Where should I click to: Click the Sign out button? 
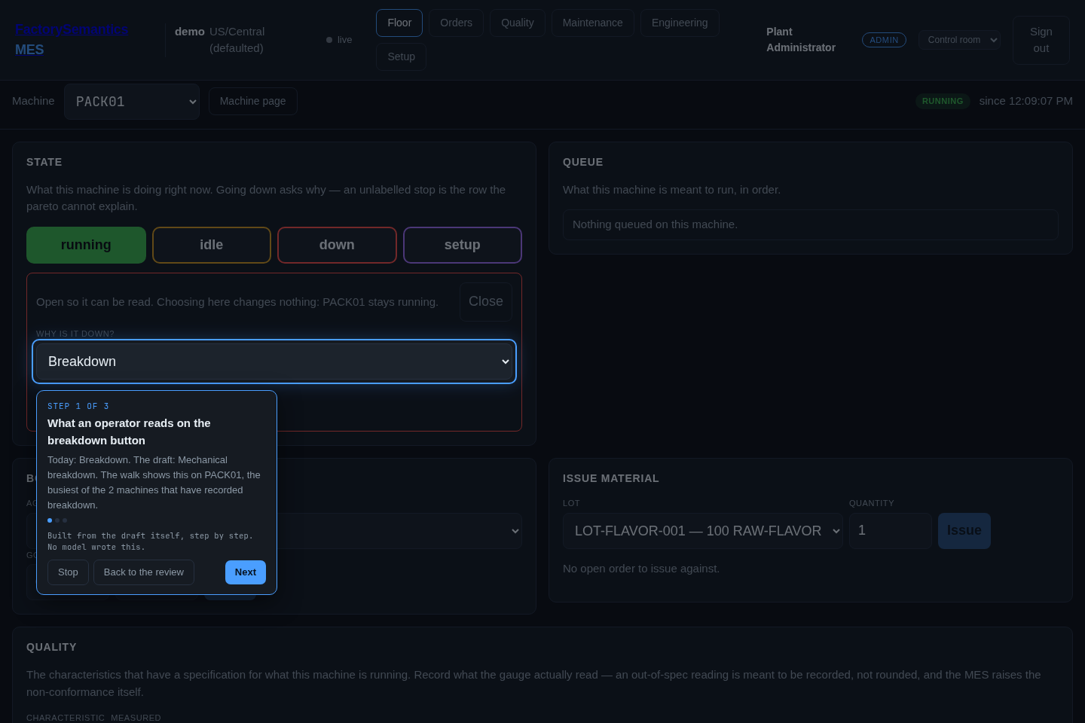pos(1041,40)
